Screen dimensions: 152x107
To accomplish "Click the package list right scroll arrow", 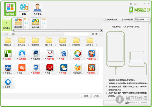I will click(102, 31).
